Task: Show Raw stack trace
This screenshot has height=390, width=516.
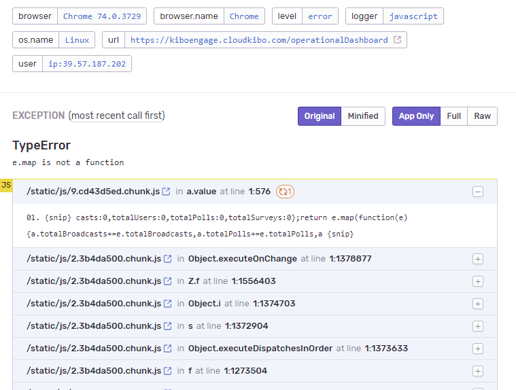Action: click(x=482, y=116)
